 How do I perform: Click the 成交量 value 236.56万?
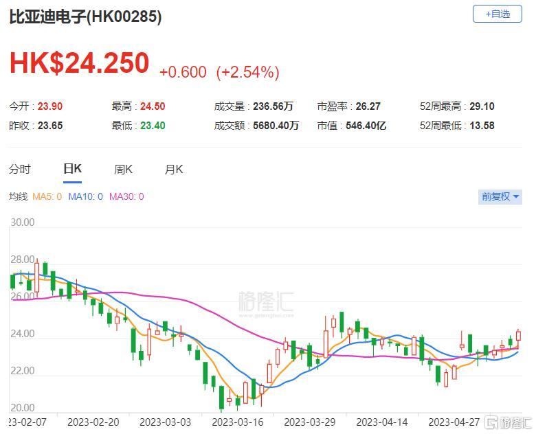pyautogui.click(x=273, y=106)
